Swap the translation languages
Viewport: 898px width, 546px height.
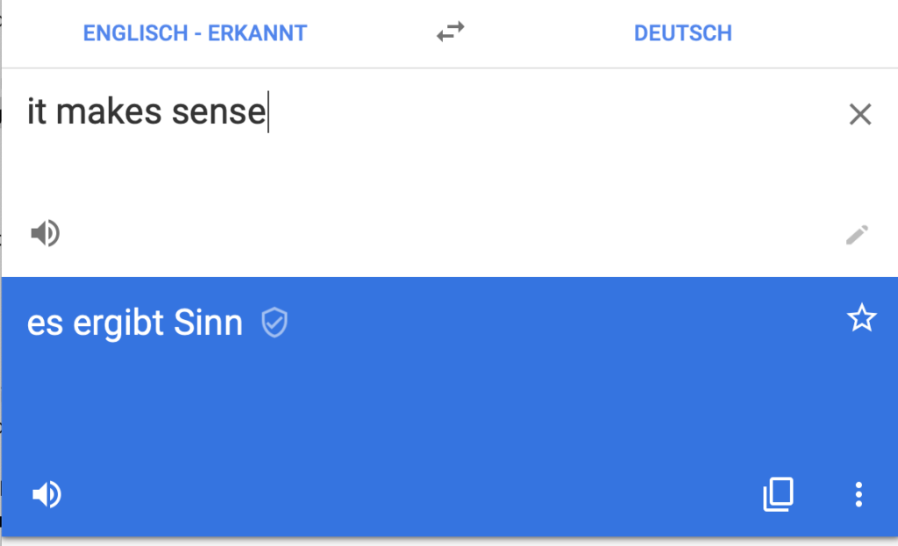pos(449,32)
